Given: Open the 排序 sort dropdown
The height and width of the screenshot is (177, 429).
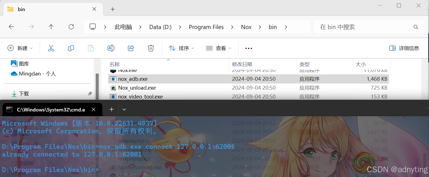Looking at the screenshot, I should point(182,48).
